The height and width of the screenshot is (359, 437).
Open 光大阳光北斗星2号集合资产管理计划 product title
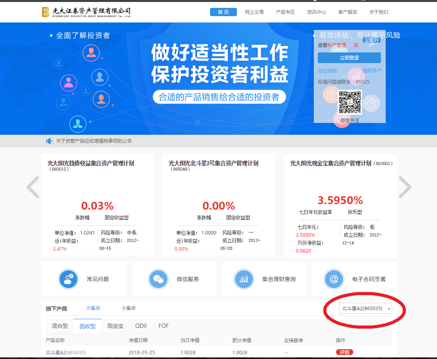click(213, 164)
